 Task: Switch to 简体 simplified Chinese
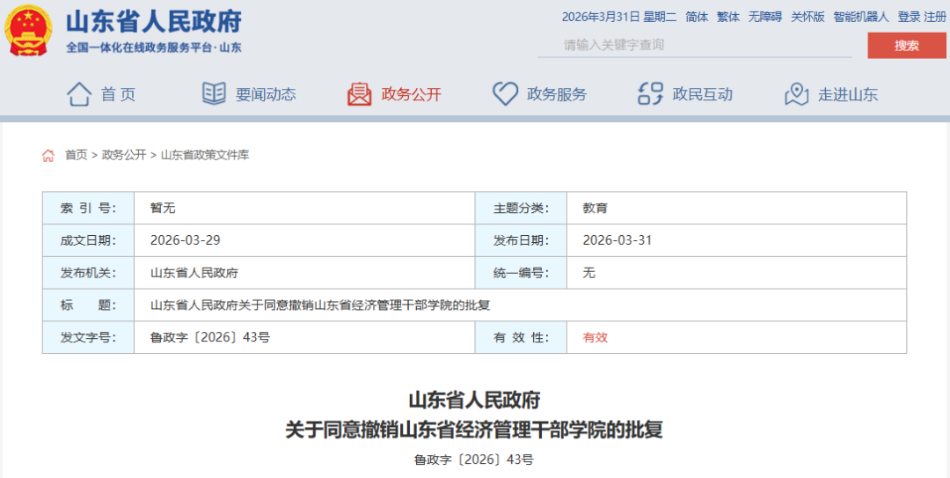pyautogui.click(x=697, y=17)
